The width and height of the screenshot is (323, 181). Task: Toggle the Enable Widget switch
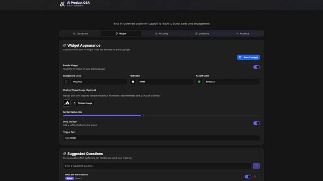(256, 67)
